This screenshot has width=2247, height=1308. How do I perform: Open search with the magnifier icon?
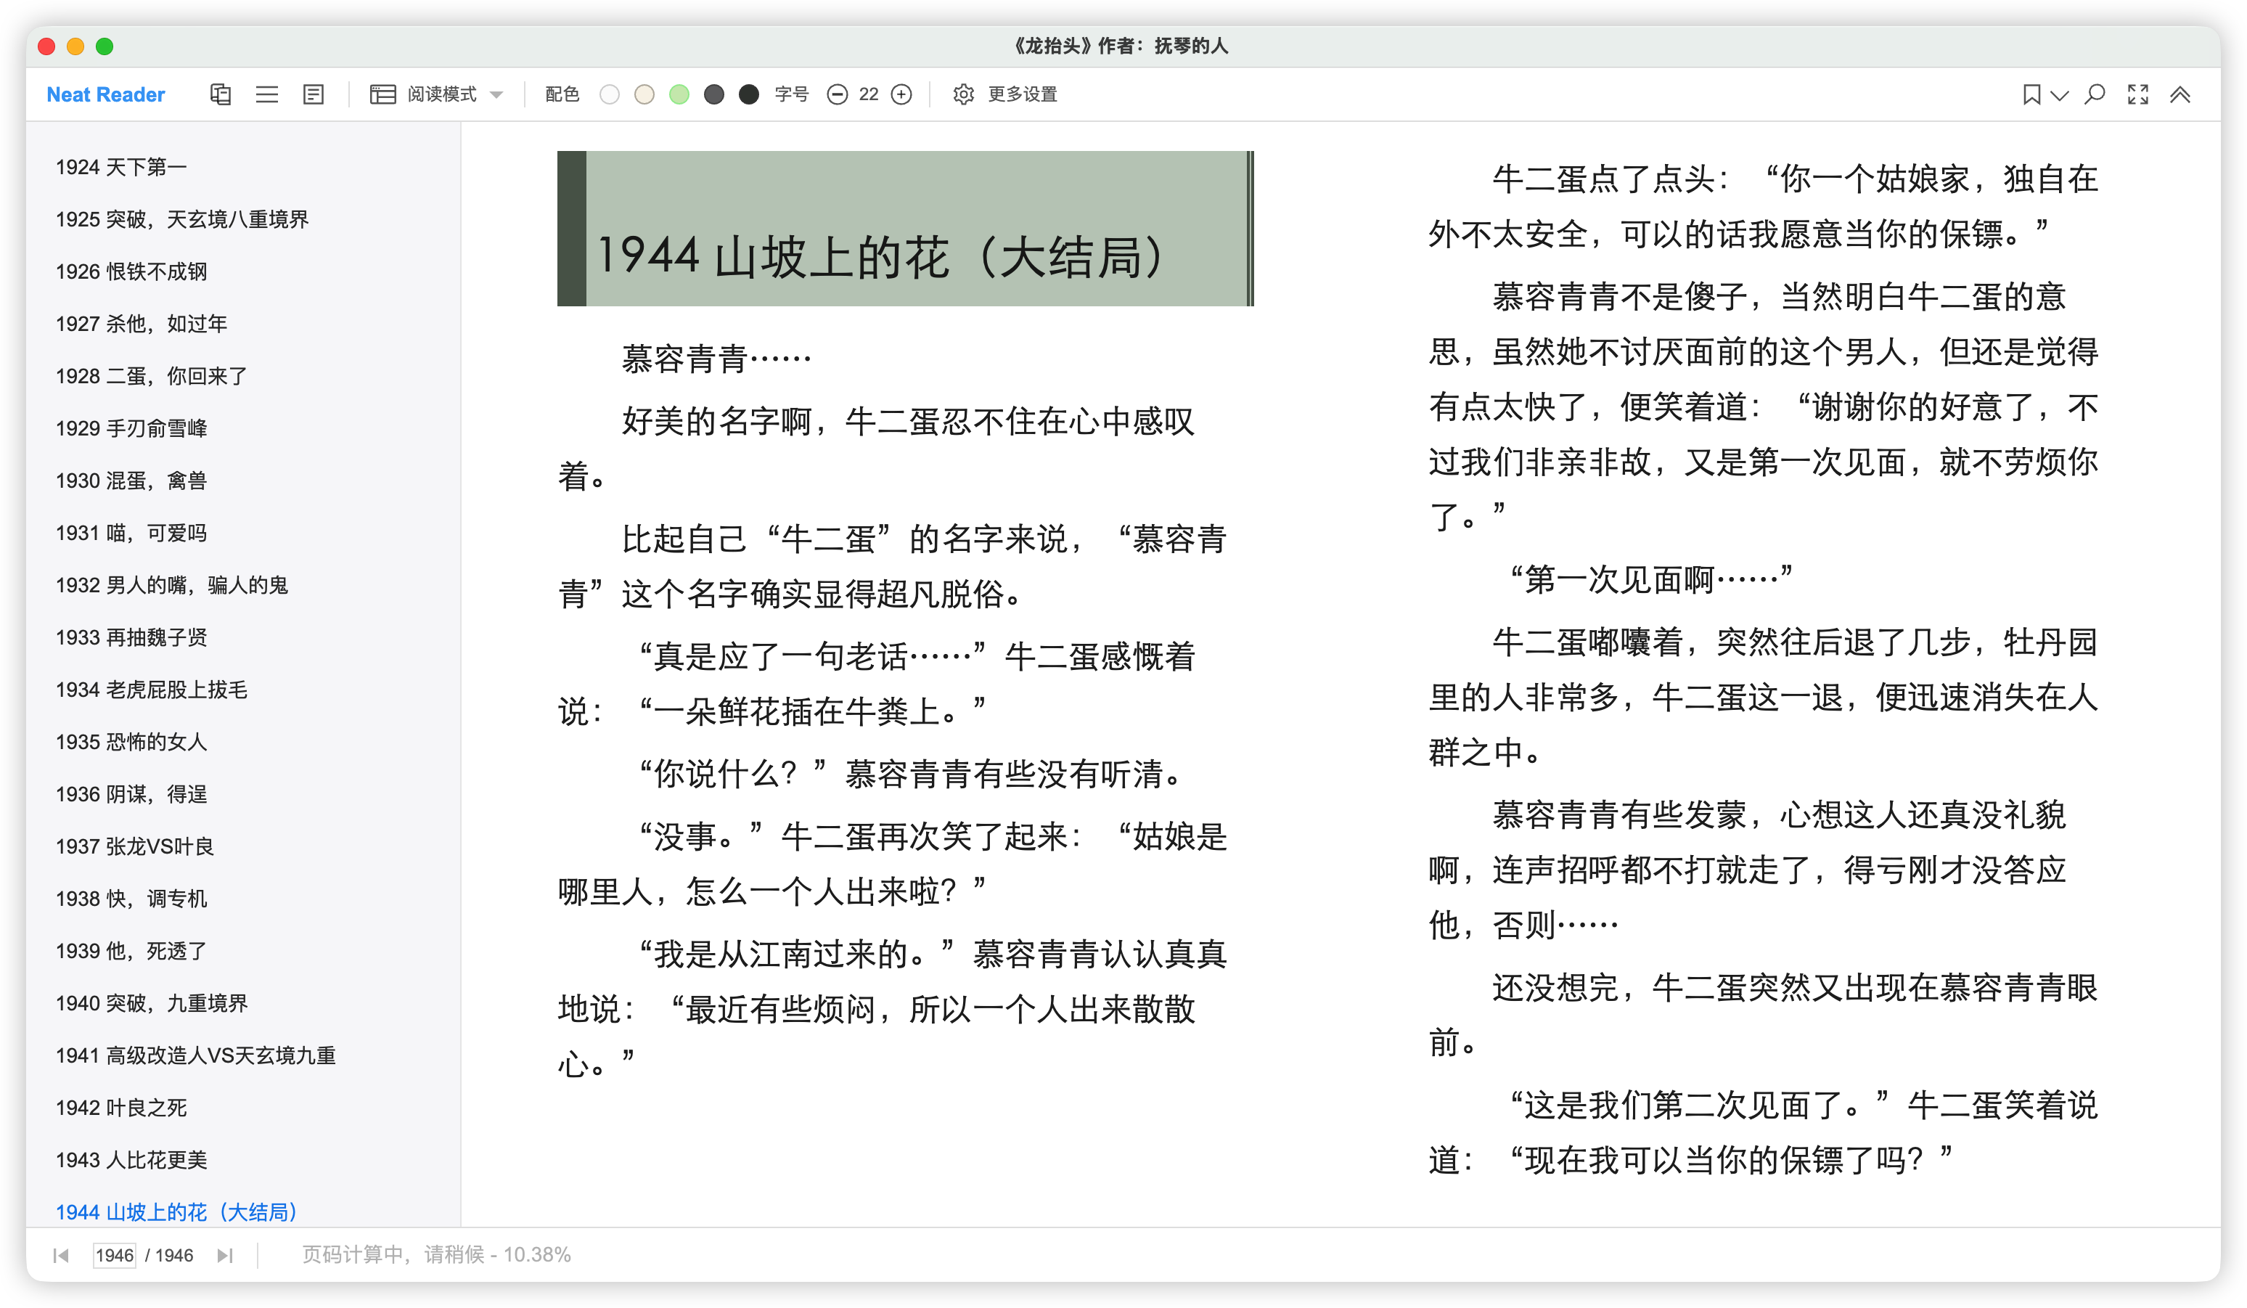pyautogui.click(x=2095, y=94)
